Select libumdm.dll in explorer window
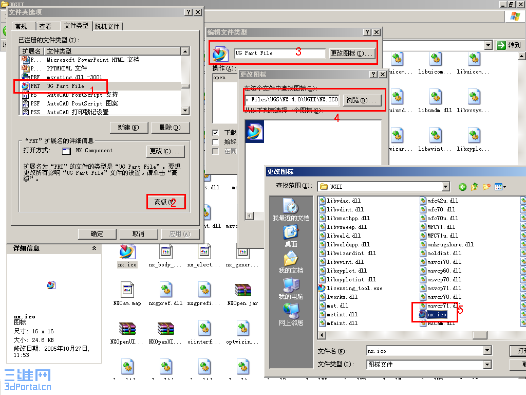 (435, 101)
